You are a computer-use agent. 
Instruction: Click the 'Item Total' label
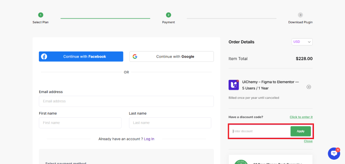(238, 59)
